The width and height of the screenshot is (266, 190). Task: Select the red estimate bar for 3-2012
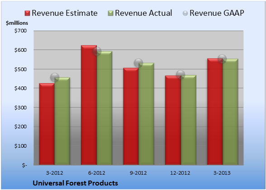click(x=47, y=124)
